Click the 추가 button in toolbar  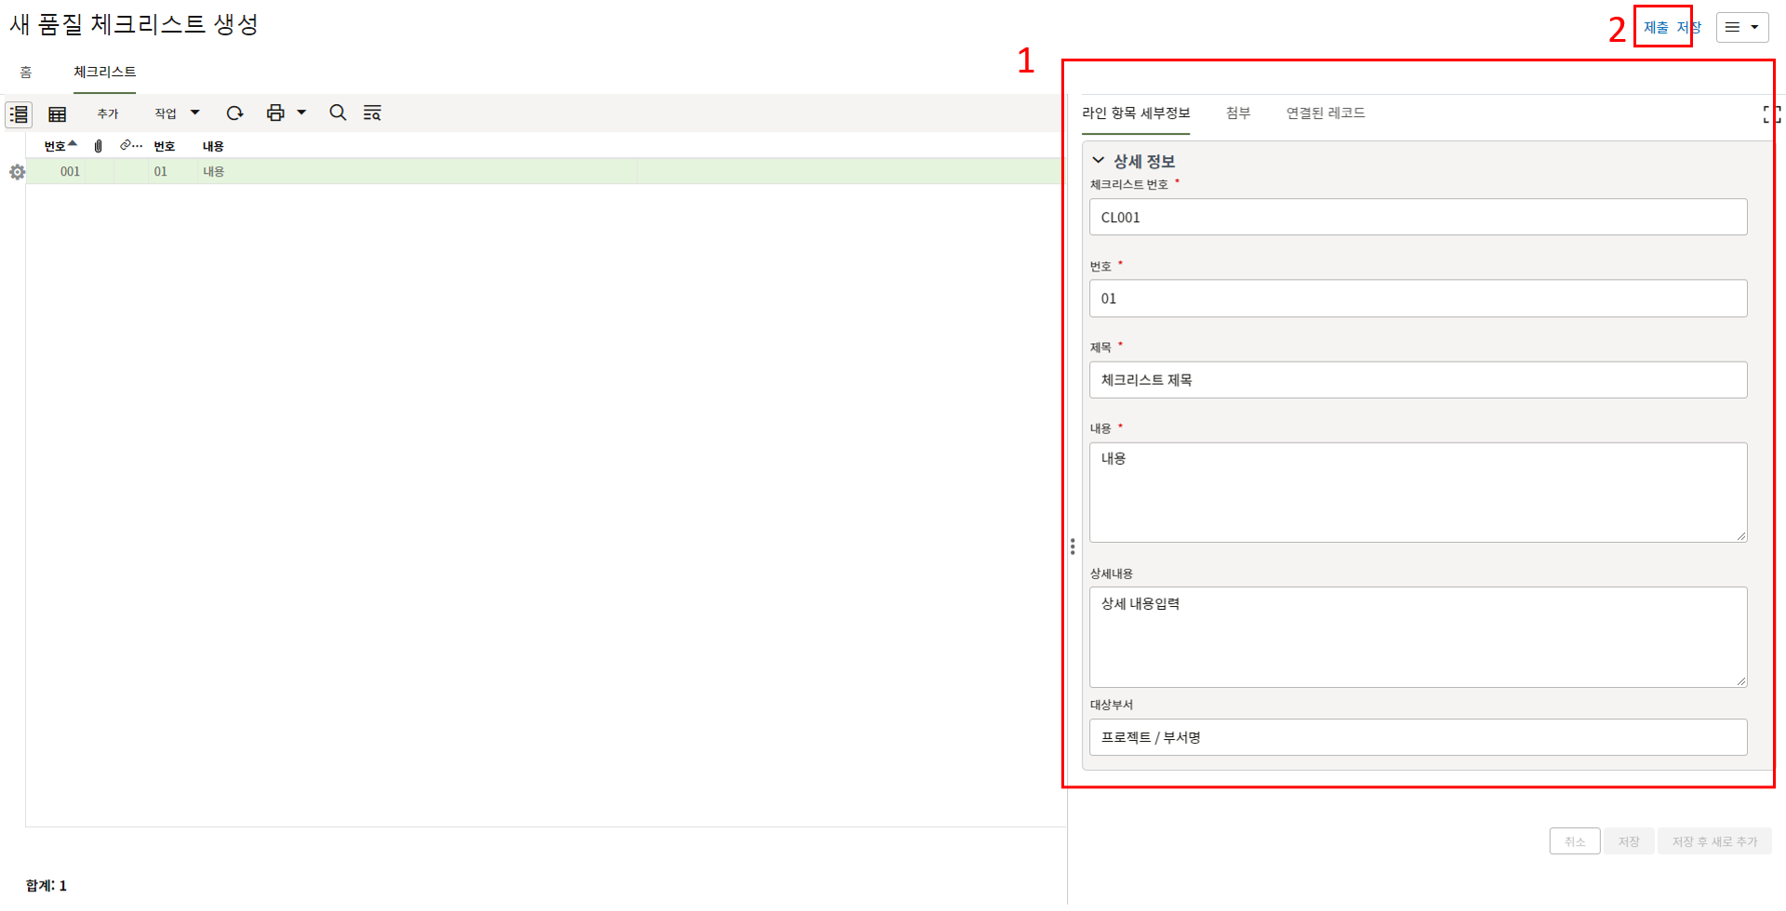[x=108, y=113]
